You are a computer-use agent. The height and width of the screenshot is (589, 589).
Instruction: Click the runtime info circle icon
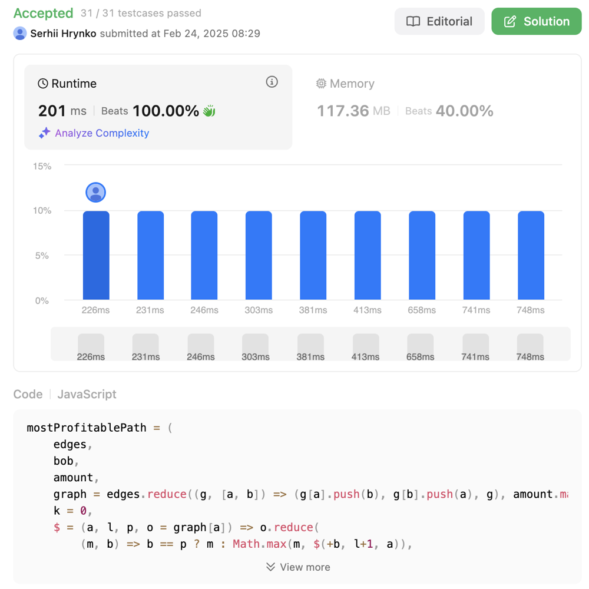(272, 82)
